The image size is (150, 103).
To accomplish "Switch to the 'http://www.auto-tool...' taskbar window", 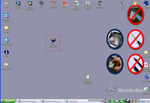I will tap(52, 101).
